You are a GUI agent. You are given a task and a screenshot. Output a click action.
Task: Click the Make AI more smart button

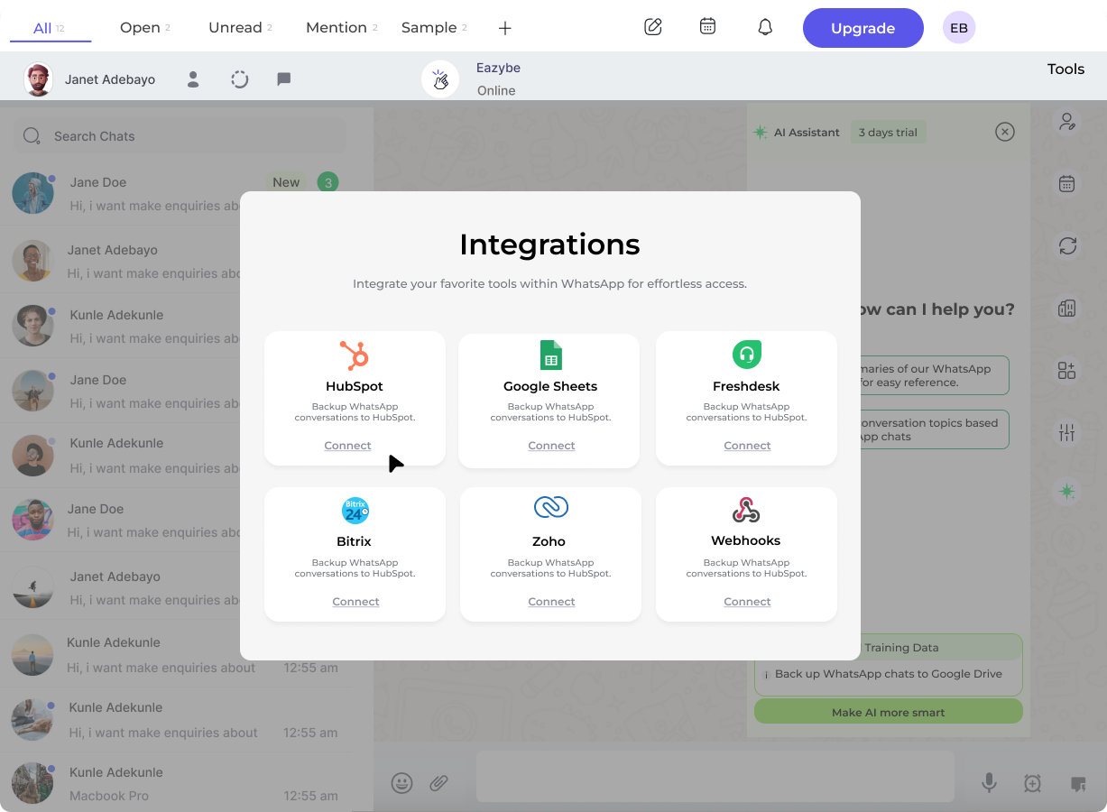[x=888, y=712]
